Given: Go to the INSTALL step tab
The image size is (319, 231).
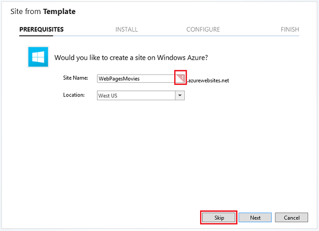Looking at the screenshot, I should pos(127,30).
